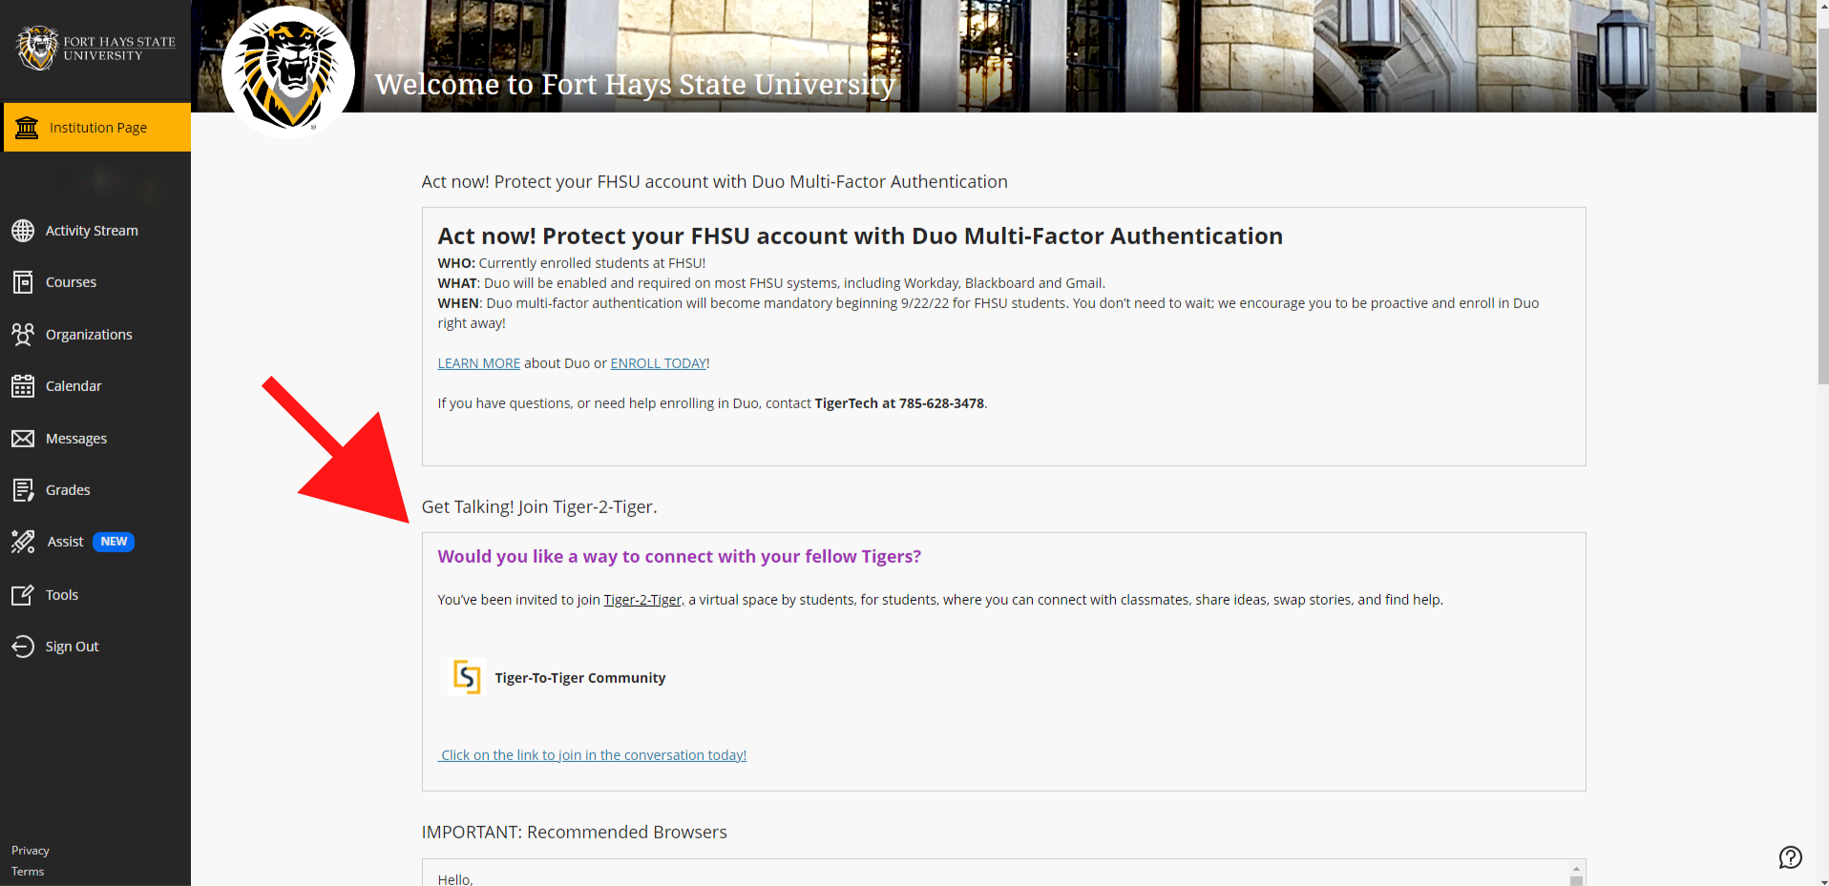Open the Assist menu entry
The width and height of the screenshot is (1829, 886).
(x=66, y=542)
